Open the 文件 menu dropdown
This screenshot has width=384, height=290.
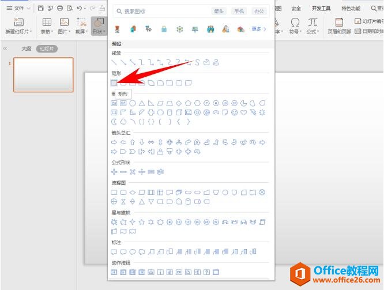[18, 8]
